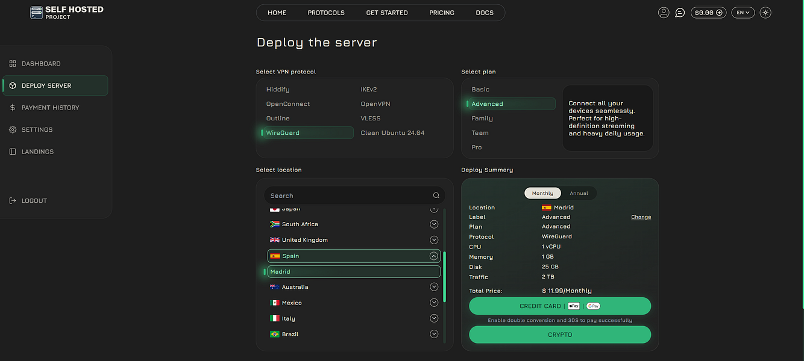Click the Australia flag icon

pos(275,288)
